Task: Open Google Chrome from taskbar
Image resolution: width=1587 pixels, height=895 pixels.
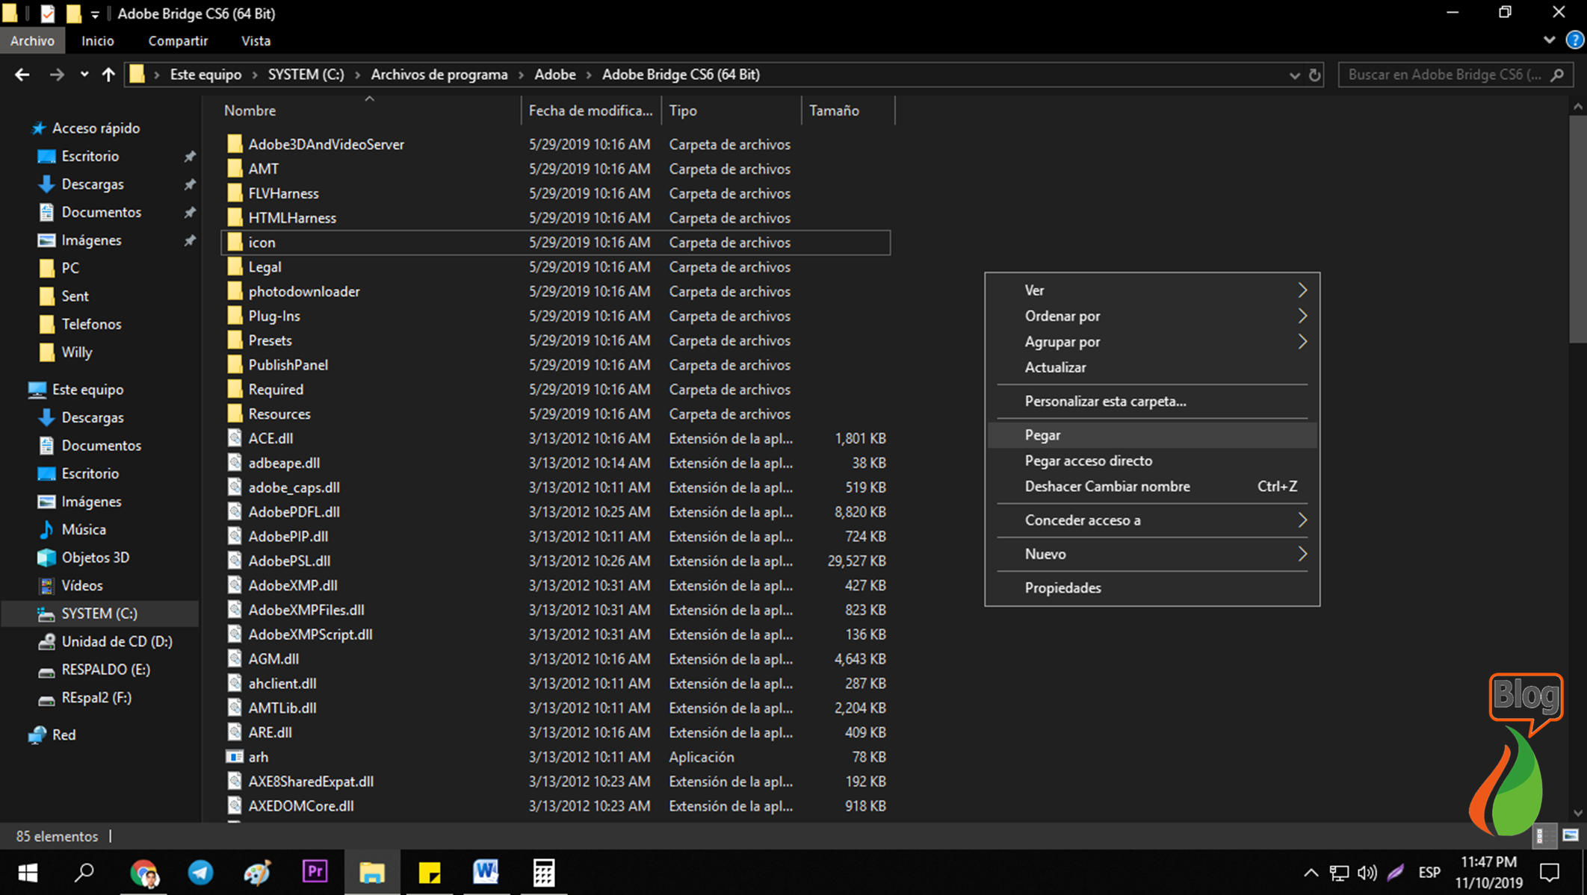Action: tap(143, 872)
